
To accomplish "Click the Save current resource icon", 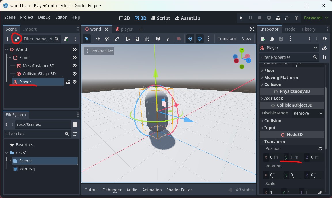I will coord(281,38).
